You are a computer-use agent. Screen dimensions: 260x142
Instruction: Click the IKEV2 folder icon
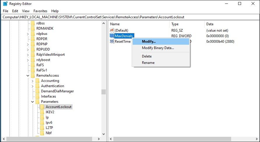42,112
